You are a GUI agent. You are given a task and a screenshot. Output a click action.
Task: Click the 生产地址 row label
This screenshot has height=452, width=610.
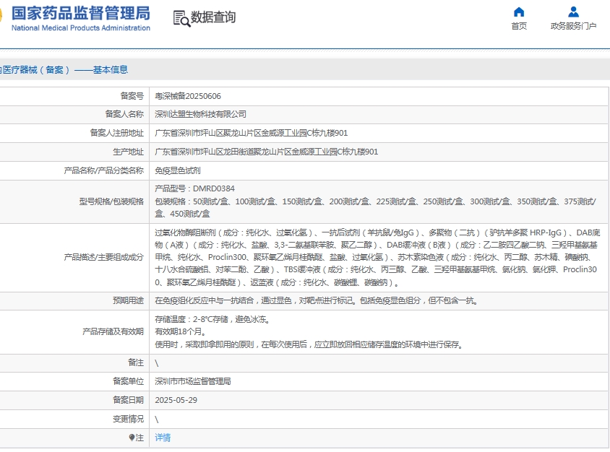(129, 152)
